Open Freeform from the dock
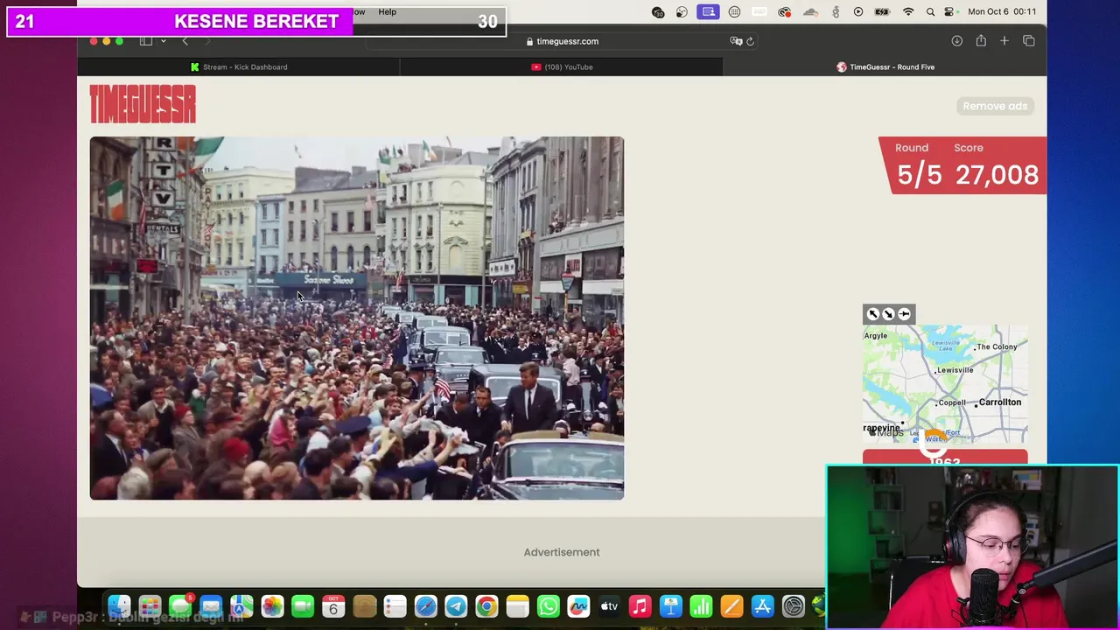 pyautogui.click(x=578, y=606)
